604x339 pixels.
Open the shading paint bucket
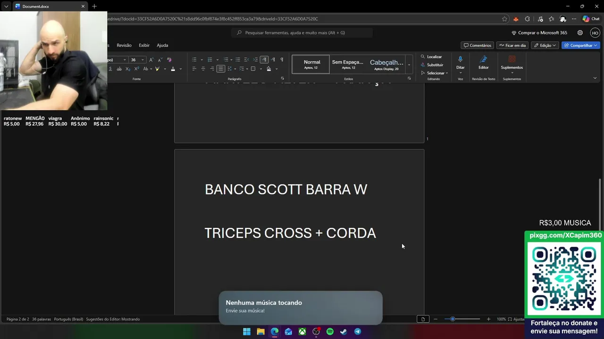[x=269, y=69]
